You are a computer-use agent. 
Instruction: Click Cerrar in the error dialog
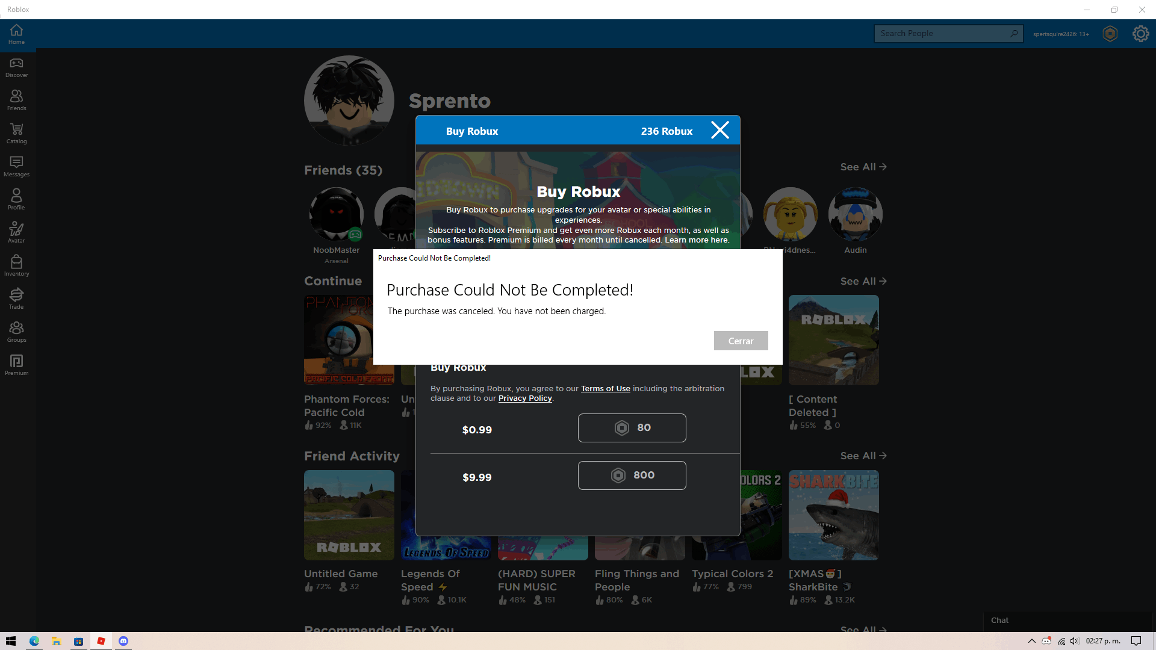click(741, 341)
